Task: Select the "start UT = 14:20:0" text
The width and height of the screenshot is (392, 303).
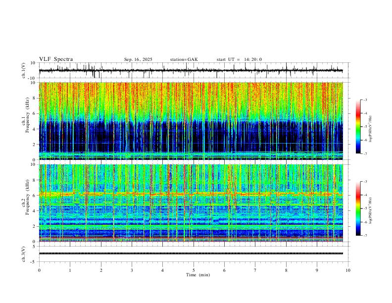Action: tap(239, 59)
